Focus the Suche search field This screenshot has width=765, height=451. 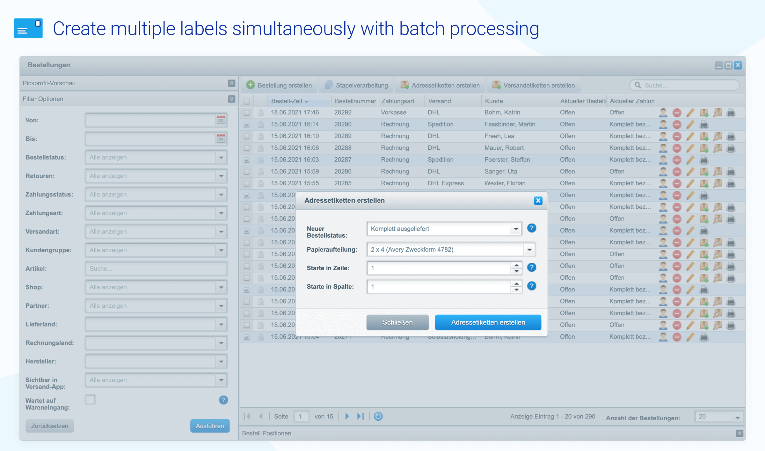(684, 85)
